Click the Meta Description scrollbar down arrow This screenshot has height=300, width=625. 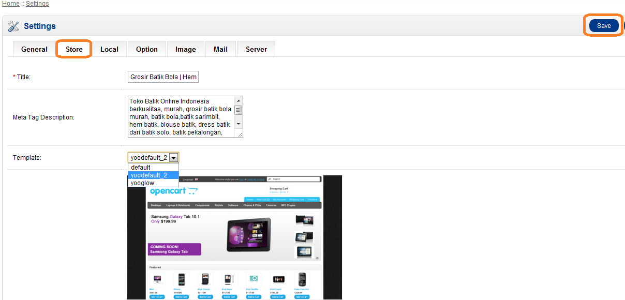click(239, 125)
